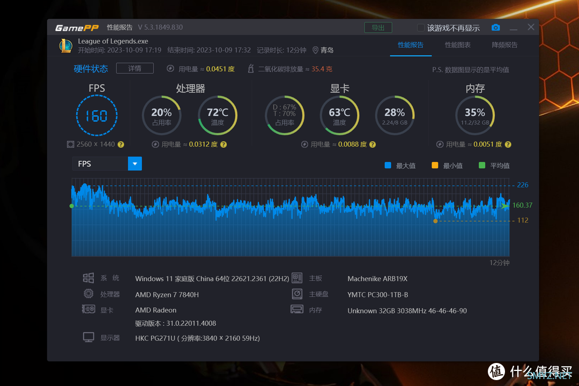Click the Windows 11 家庭版 system text
Screen dimensions: 579x386
point(212,279)
